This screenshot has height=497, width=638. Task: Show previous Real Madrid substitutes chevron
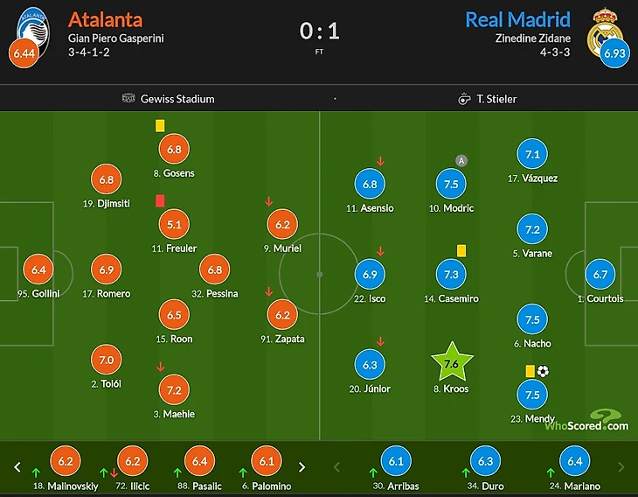click(336, 467)
